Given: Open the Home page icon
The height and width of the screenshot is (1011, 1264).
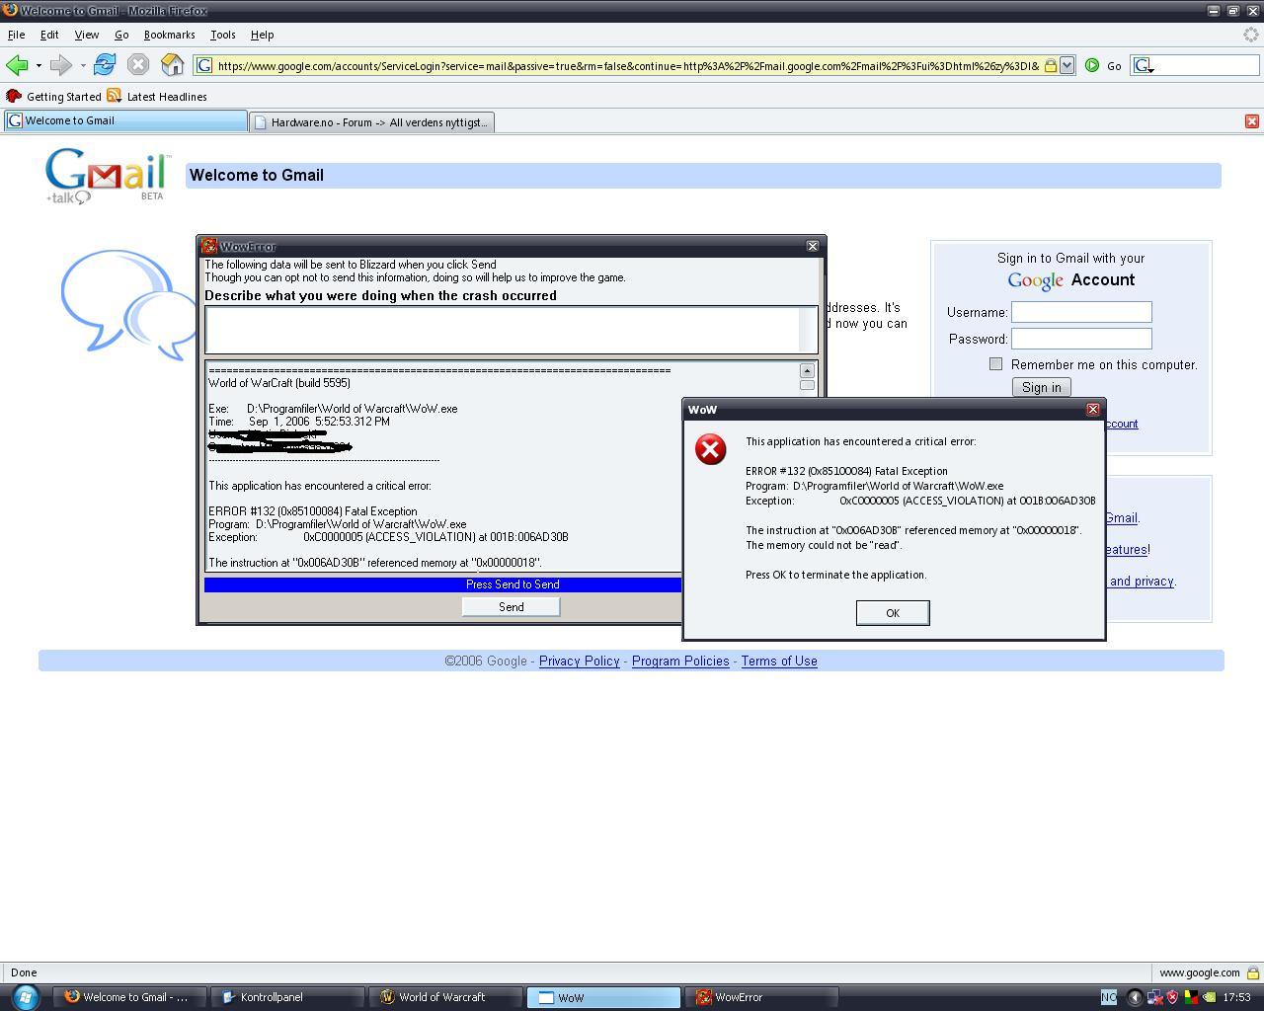Looking at the screenshot, I should [173, 65].
